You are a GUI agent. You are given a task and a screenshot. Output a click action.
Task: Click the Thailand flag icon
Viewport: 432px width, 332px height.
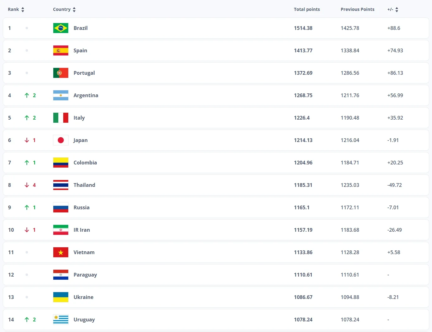click(61, 185)
